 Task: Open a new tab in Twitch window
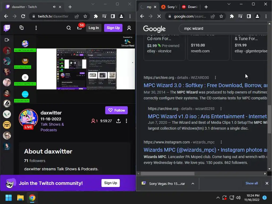tap(70, 7)
